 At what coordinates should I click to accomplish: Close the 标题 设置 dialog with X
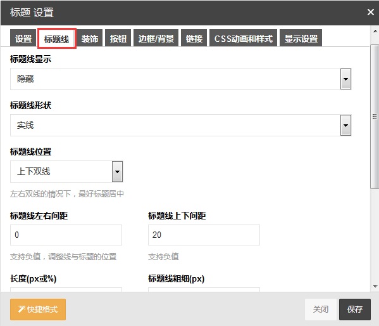click(x=370, y=12)
